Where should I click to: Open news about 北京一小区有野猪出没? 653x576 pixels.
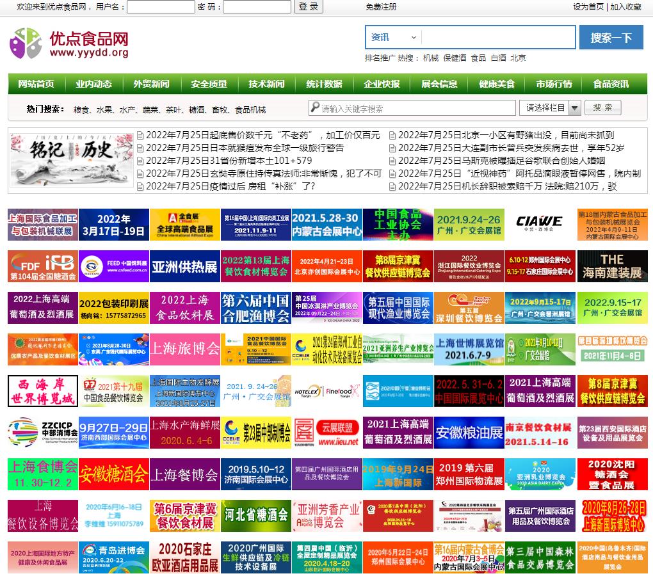[x=506, y=135]
